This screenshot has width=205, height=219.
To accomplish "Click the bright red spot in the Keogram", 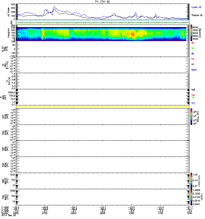I will click(x=133, y=34).
